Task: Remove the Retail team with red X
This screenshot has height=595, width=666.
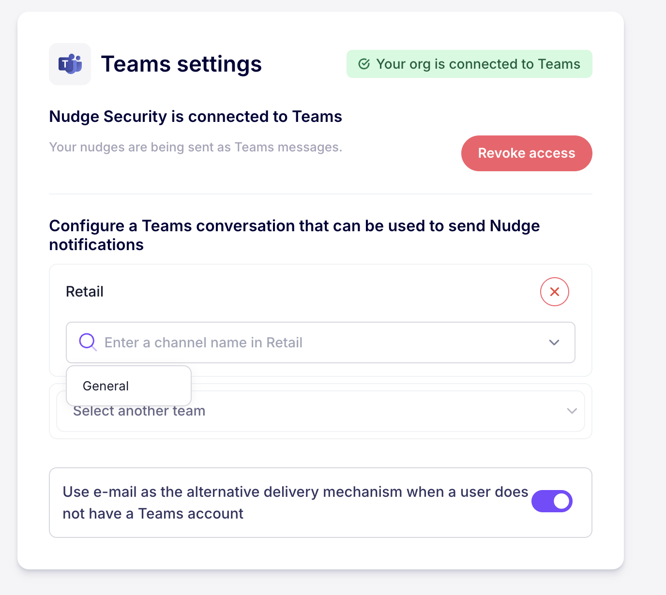Action: coord(554,292)
